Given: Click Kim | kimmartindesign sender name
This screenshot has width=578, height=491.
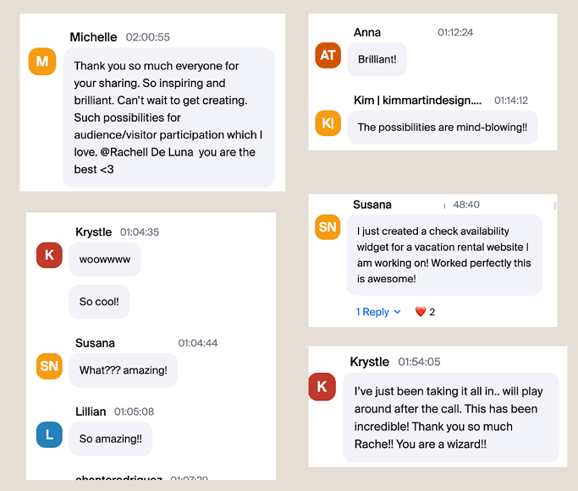Looking at the screenshot, I should (418, 100).
